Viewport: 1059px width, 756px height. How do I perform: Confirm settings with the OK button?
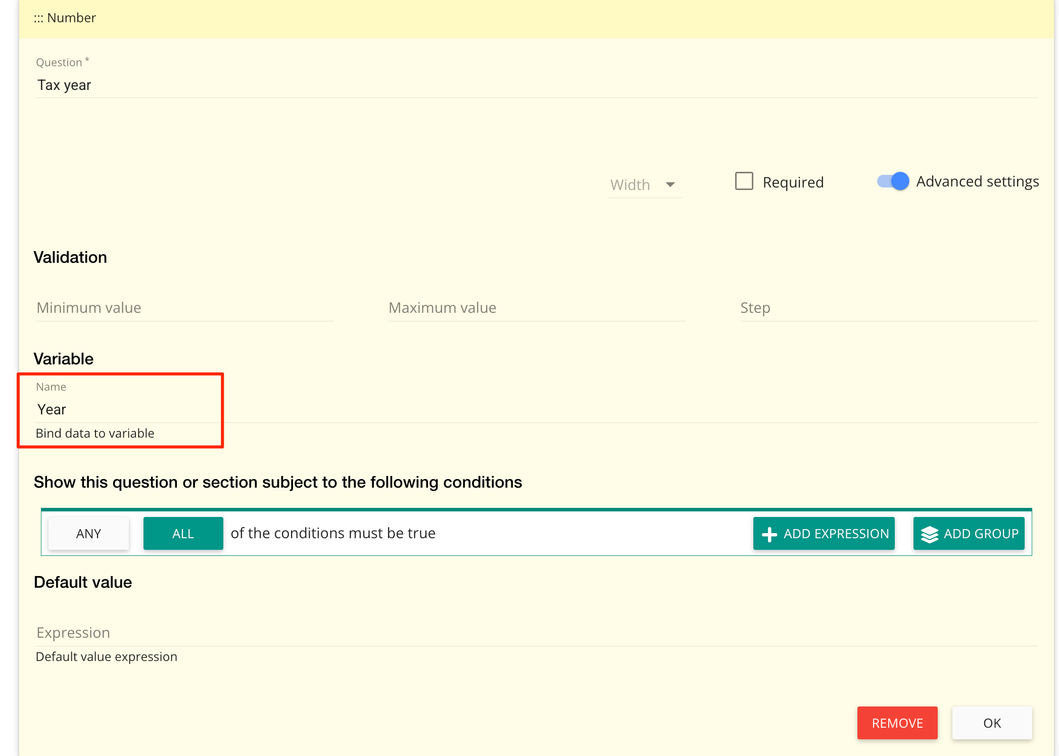[x=991, y=723]
